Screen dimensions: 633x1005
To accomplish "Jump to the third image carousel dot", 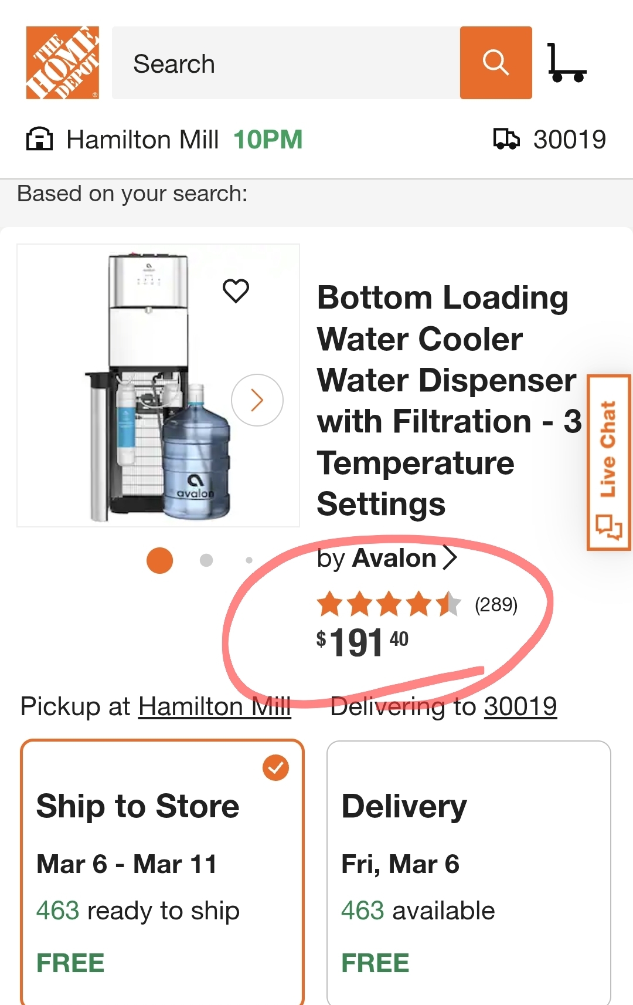I will coord(249,560).
